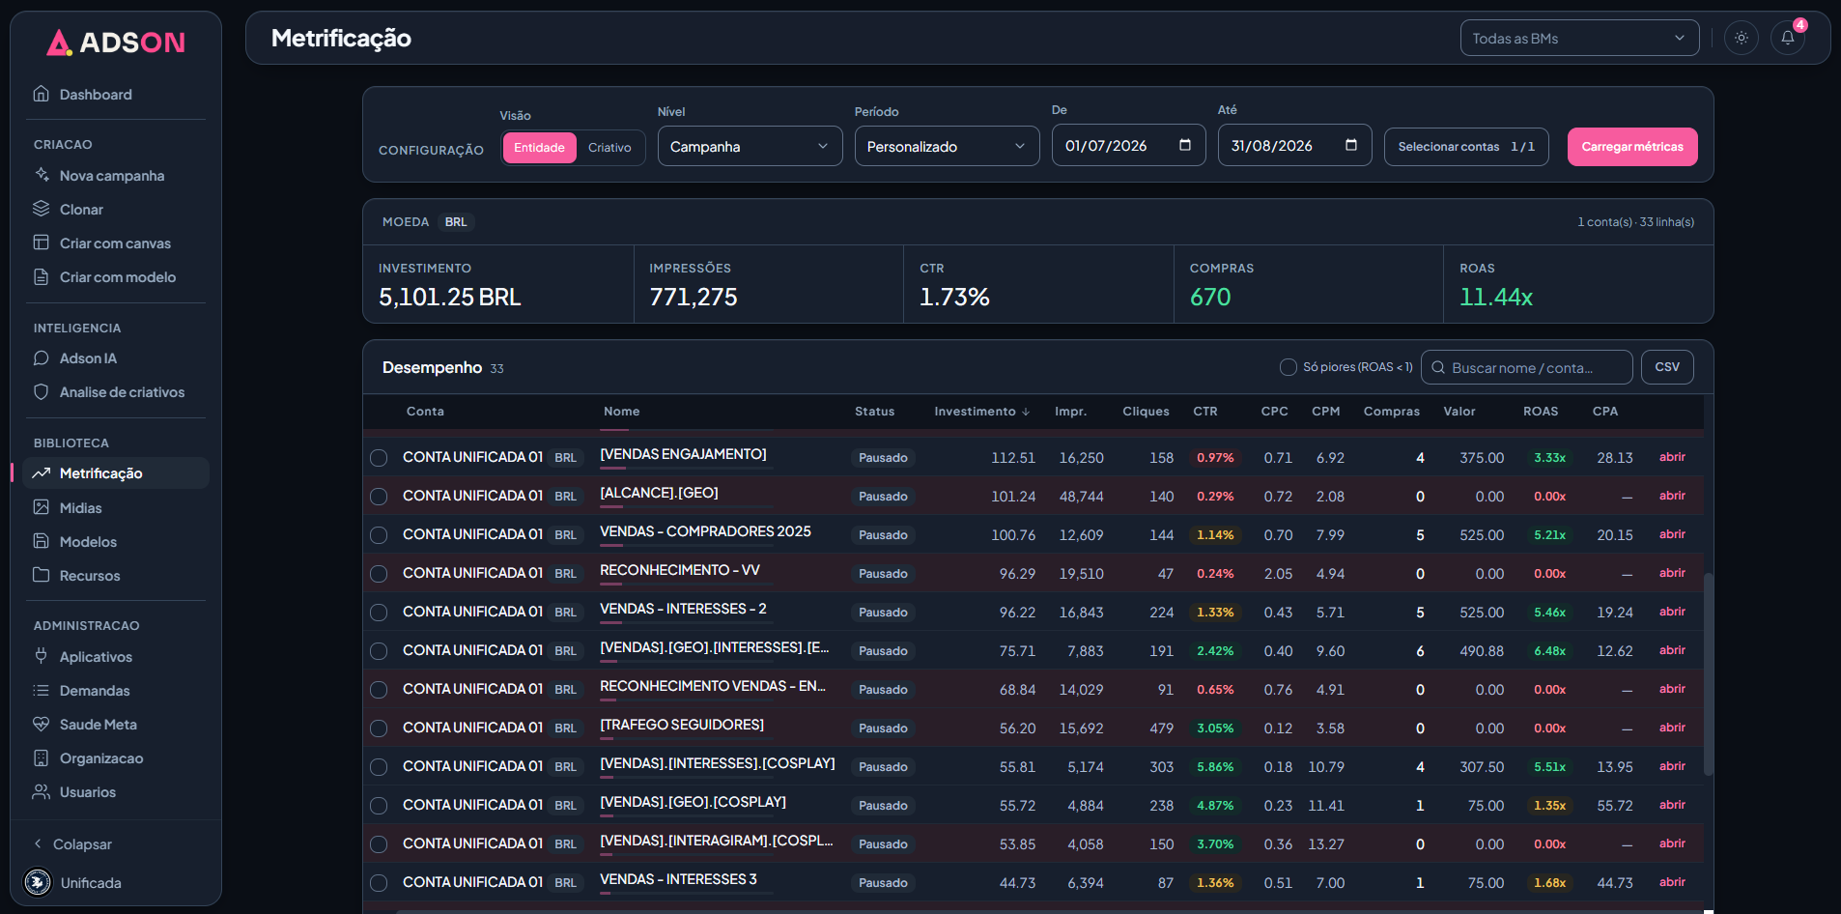The width and height of the screenshot is (1841, 914).
Task: Select row checkbox for [ALCANCE].[GEO]
Action: [379, 496]
